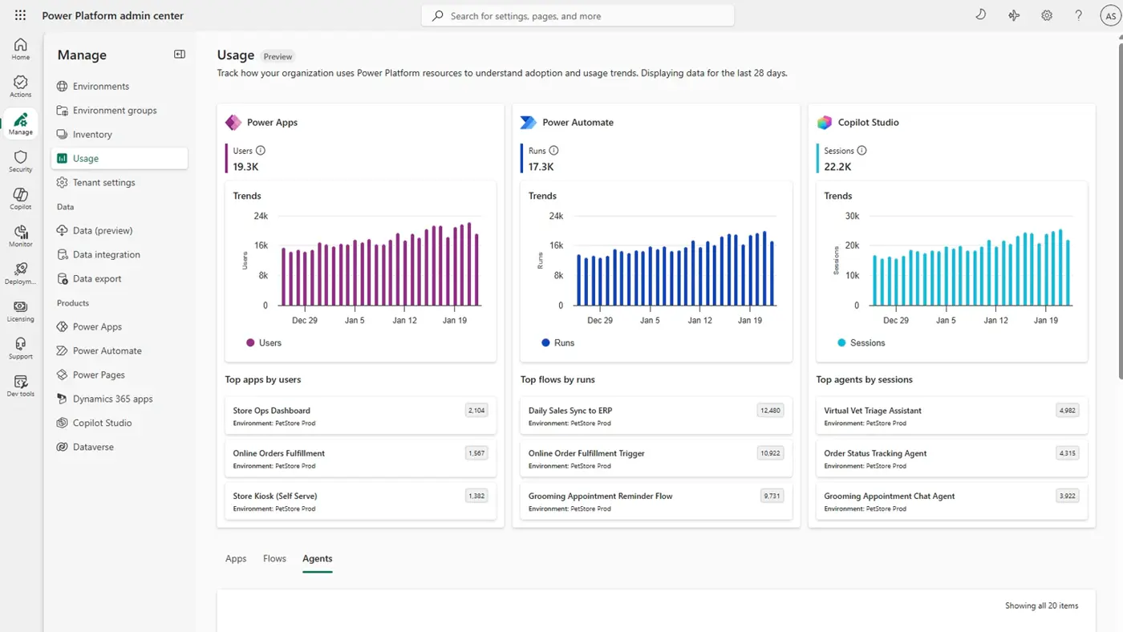Image resolution: width=1123 pixels, height=632 pixels.
Task: Open Data (preview) page
Action: click(120, 231)
